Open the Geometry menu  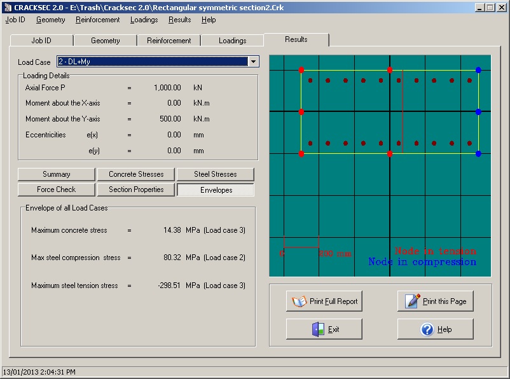click(x=50, y=20)
